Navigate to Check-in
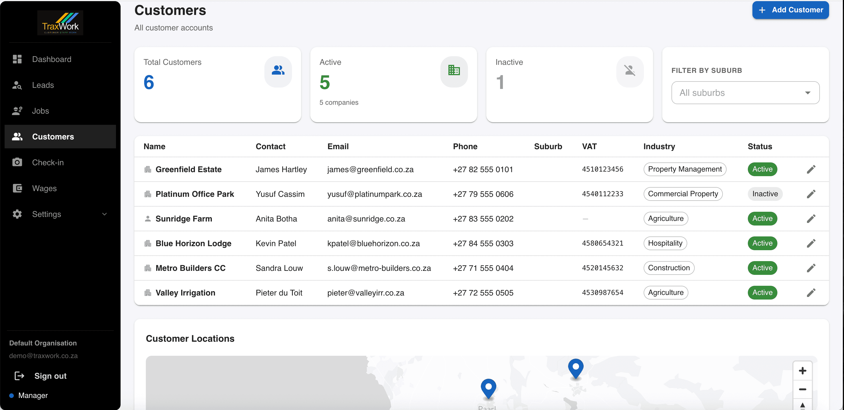Screen dimensions: 844x410 click(x=60, y=162)
